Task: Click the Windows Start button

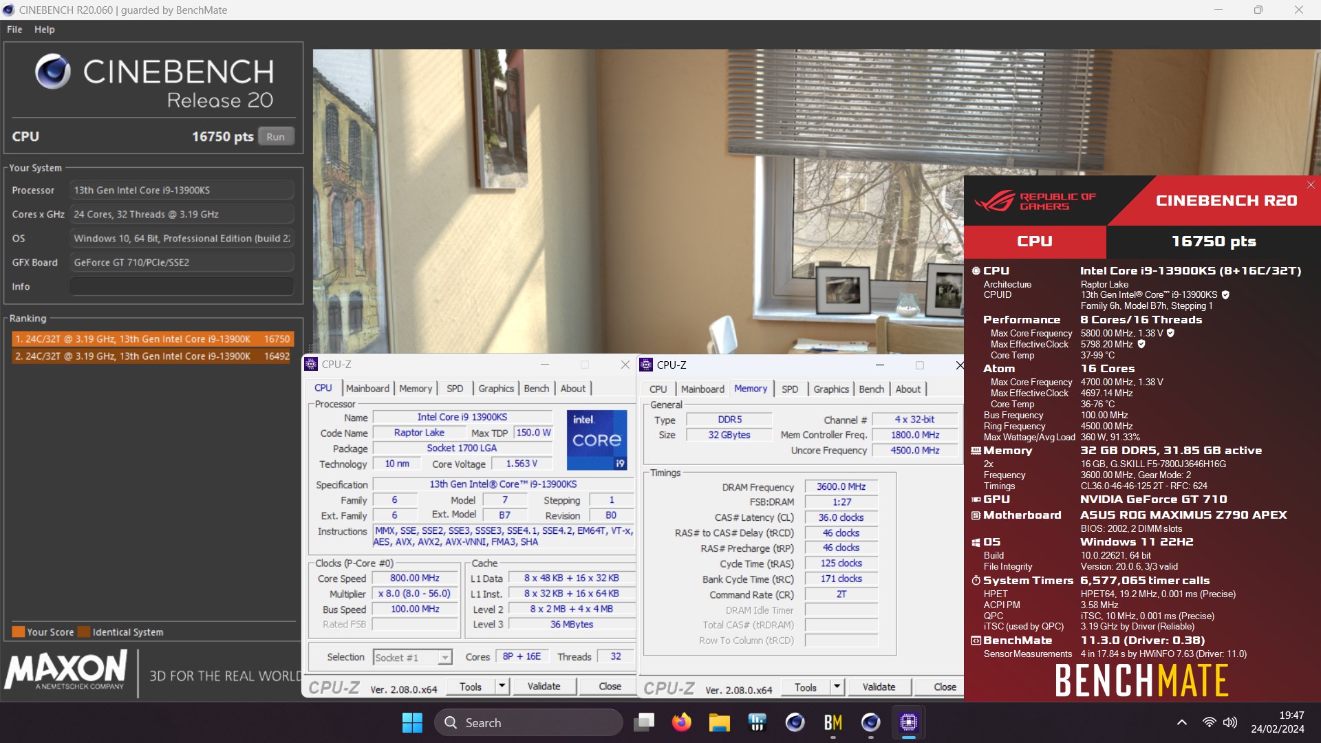Action: (x=412, y=722)
